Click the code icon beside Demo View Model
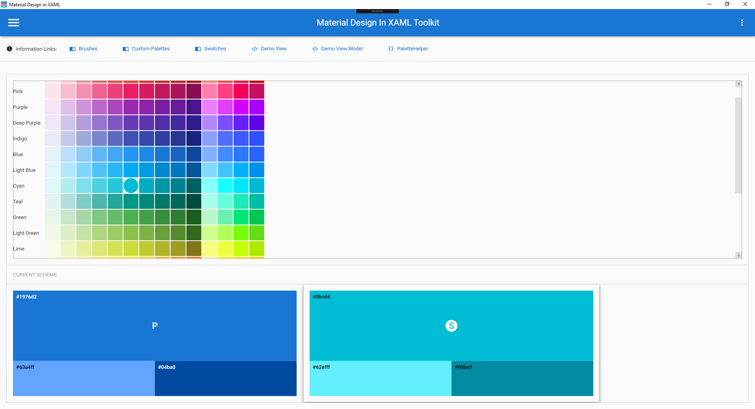The image size is (755, 409). tap(315, 49)
